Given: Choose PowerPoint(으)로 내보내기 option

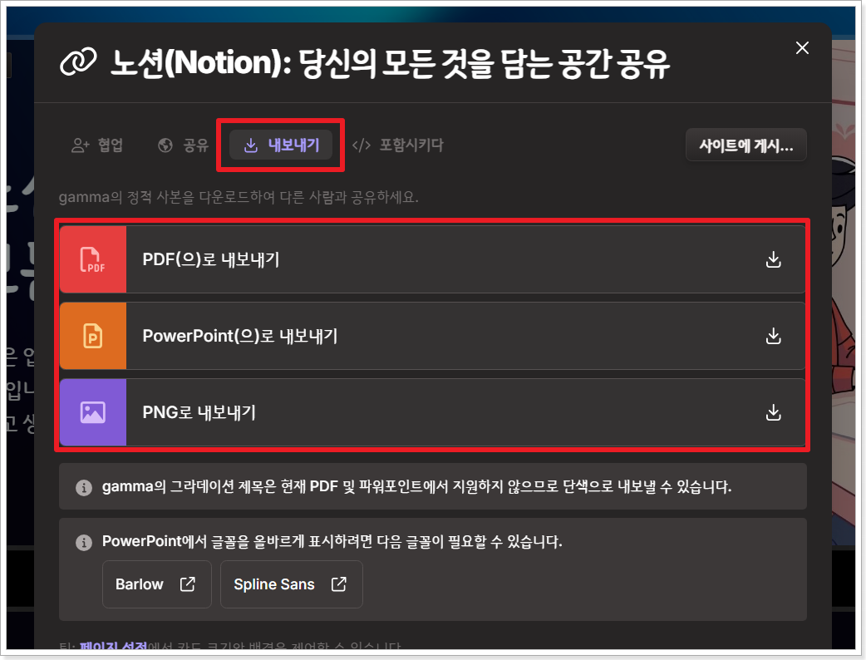Looking at the screenshot, I should (x=432, y=336).
